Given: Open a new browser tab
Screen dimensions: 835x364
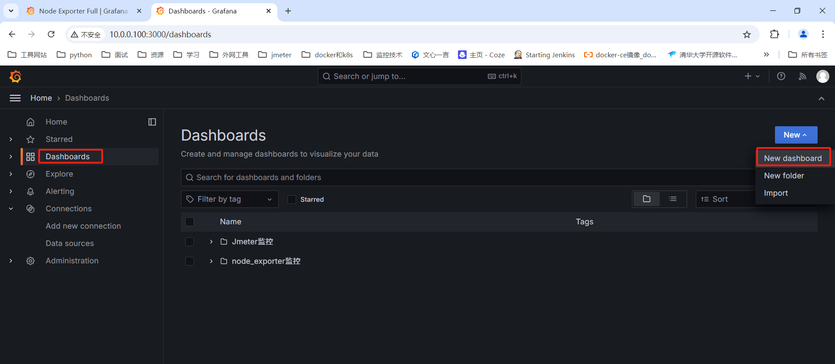Looking at the screenshot, I should coord(288,11).
